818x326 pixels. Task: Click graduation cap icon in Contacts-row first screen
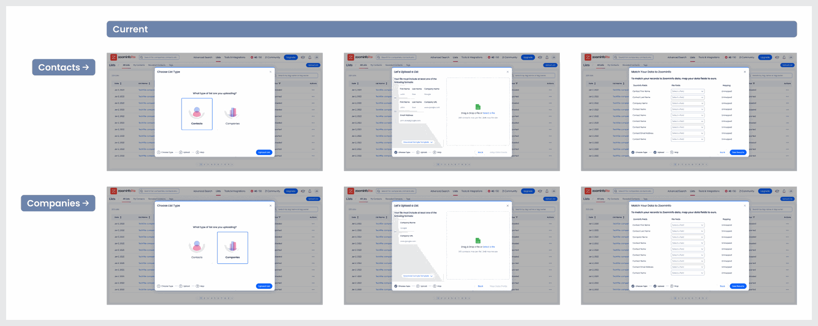pyautogui.click(x=303, y=57)
